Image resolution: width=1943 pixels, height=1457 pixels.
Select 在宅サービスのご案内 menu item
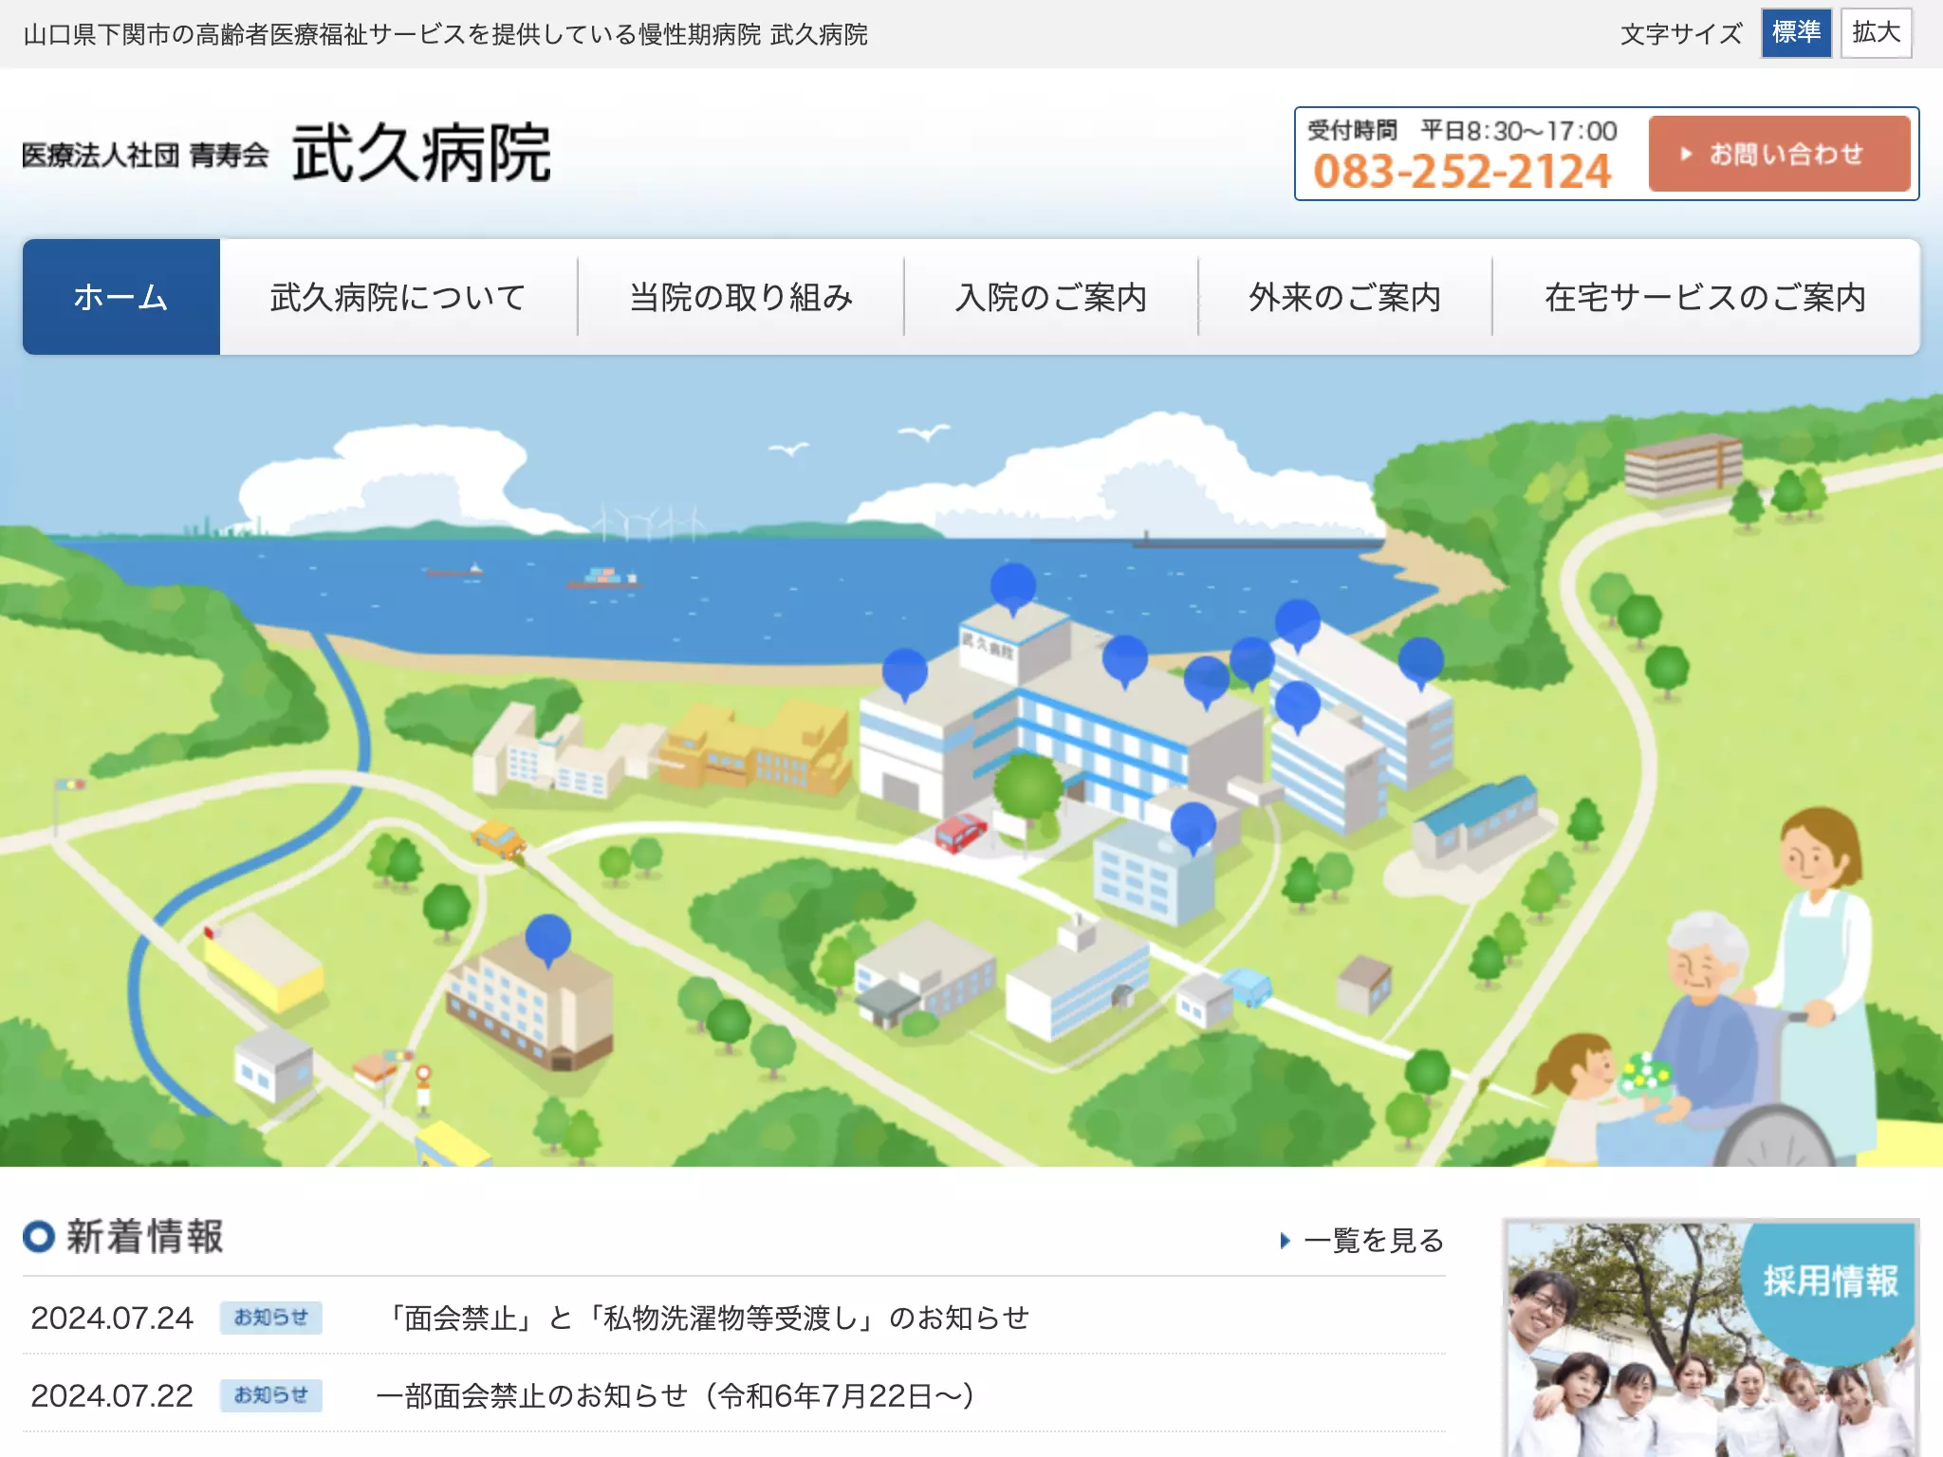click(x=1706, y=297)
